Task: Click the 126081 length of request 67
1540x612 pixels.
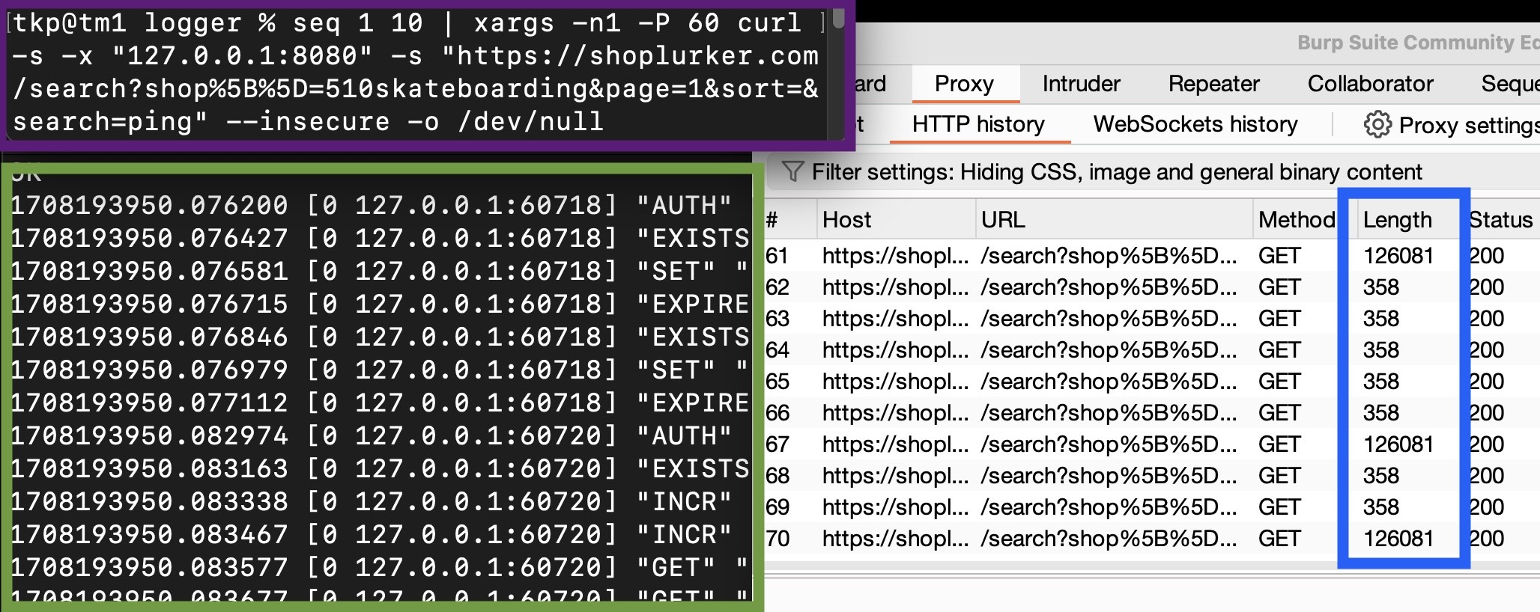Action: click(1398, 444)
